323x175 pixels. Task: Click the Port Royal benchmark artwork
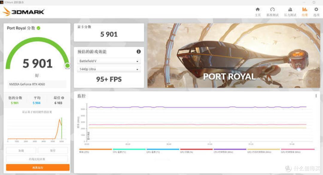click(x=234, y=56)
